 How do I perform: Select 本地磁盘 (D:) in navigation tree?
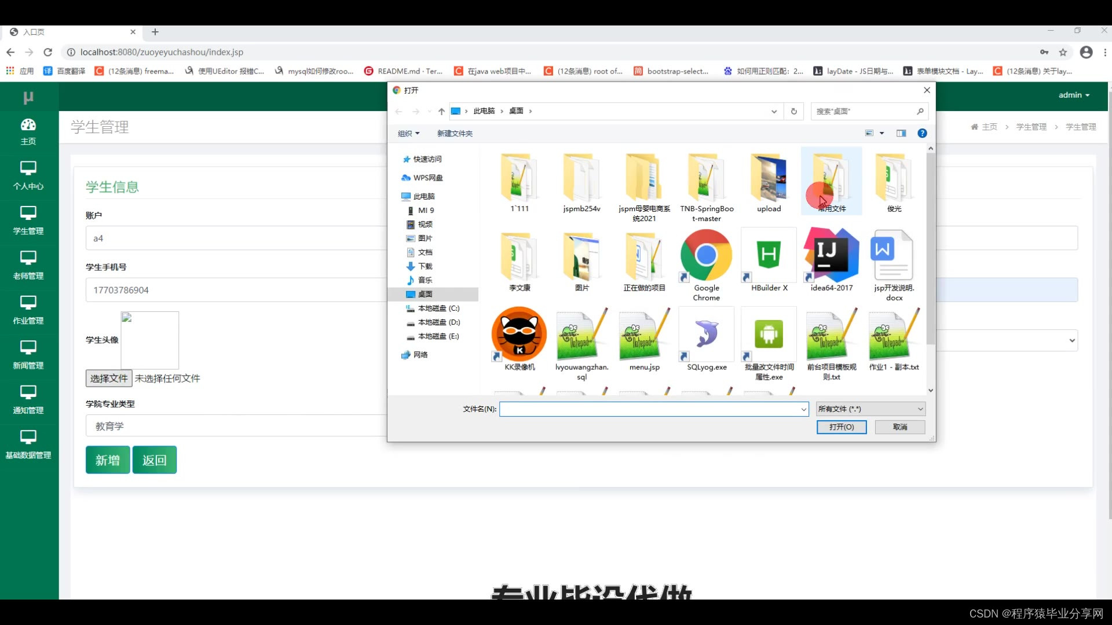point(438,322)
